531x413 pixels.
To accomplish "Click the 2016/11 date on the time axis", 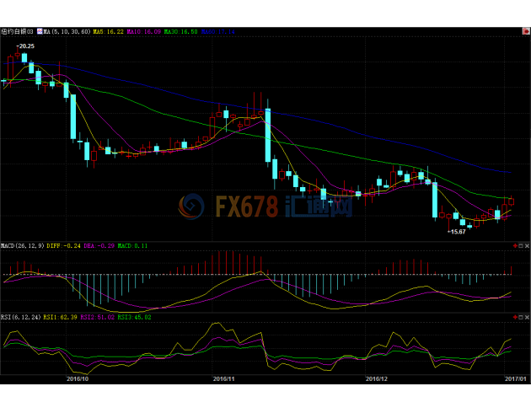I will pos(224,378).
